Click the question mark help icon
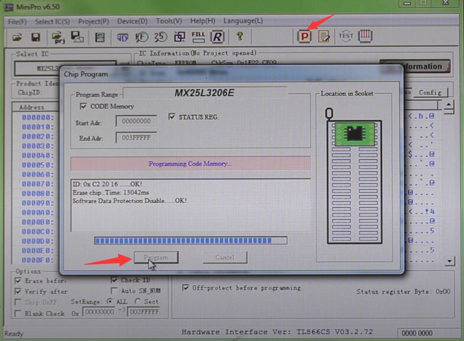Image resolution: width=464 pixels, height=341 pixels. [x=240, y=37]
